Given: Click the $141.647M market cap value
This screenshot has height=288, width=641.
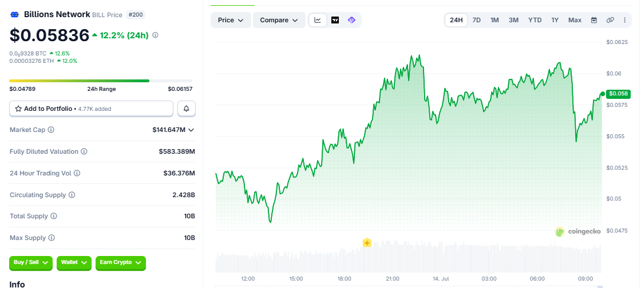Looking at the screenshot, I should pyautogui.click(x=169, y=130).
